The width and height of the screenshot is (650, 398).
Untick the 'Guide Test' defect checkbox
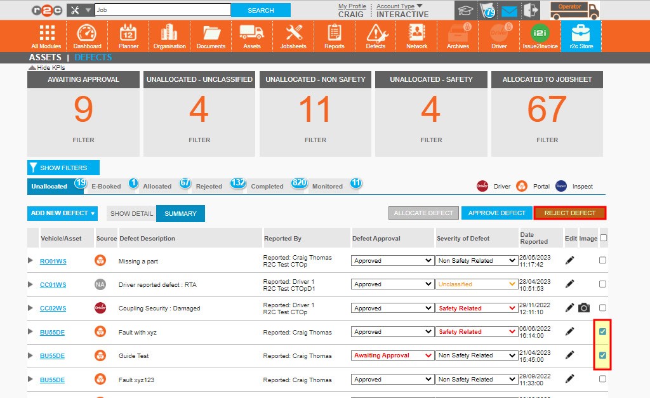tap(602, 355)
